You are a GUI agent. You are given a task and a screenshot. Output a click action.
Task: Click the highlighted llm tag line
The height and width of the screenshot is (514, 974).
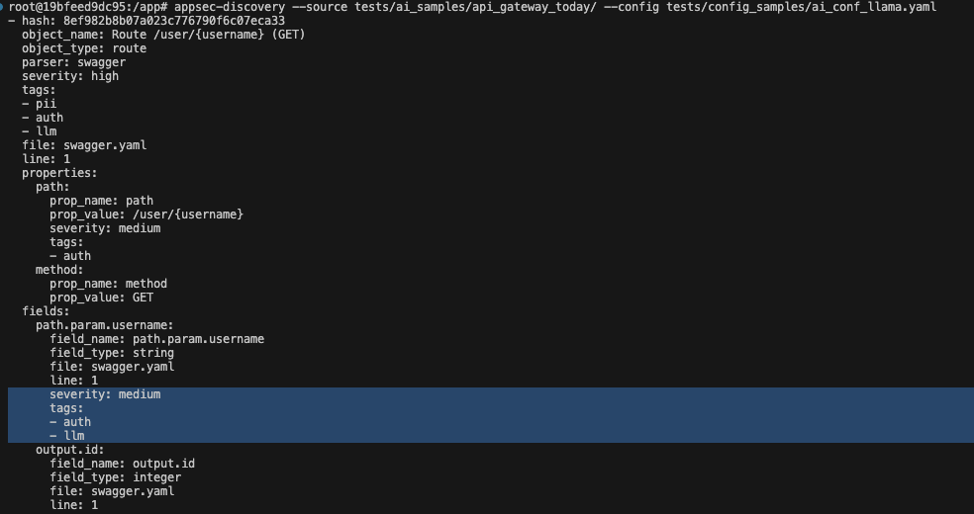67,436
